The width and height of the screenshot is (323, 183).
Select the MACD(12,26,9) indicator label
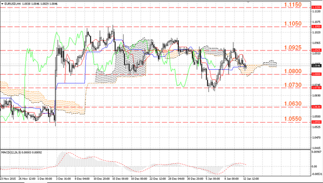[x=11, y=152]
